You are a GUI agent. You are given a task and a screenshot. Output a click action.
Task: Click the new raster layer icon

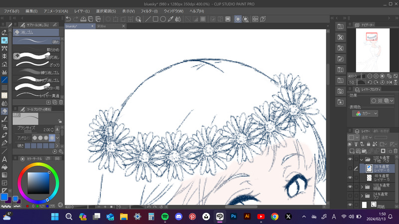point(352,151)
